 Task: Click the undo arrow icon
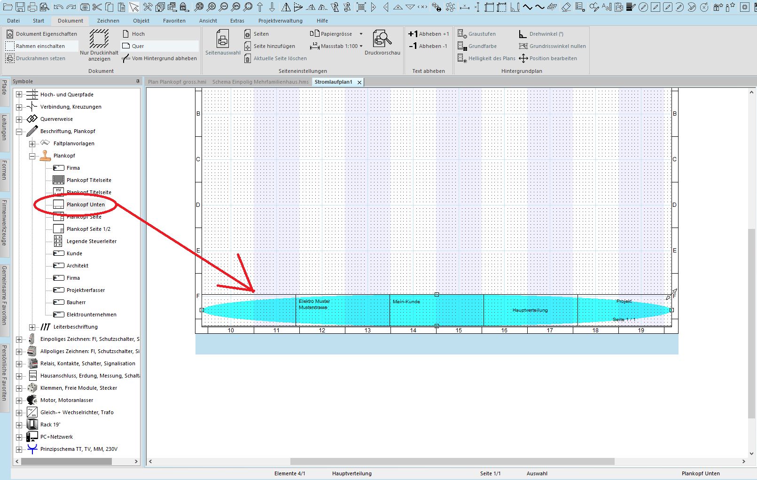58,7
